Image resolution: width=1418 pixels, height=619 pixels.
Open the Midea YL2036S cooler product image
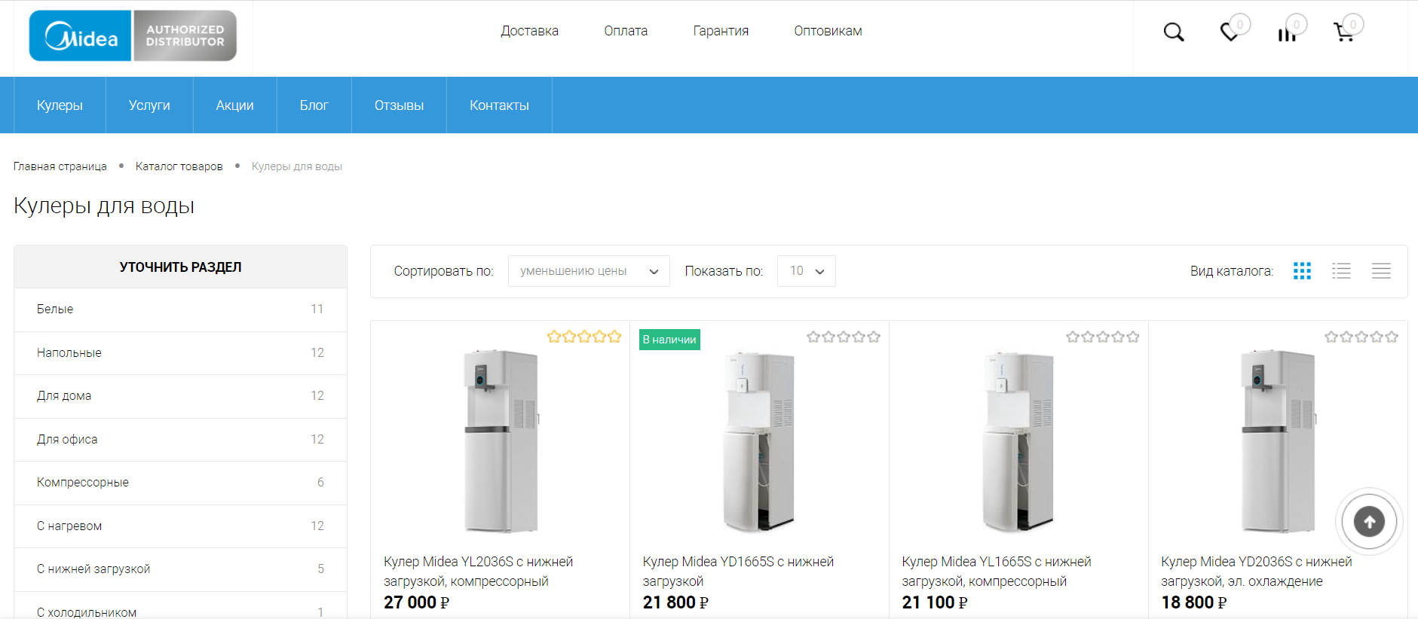pyautogui.click(x=501, y=441)
